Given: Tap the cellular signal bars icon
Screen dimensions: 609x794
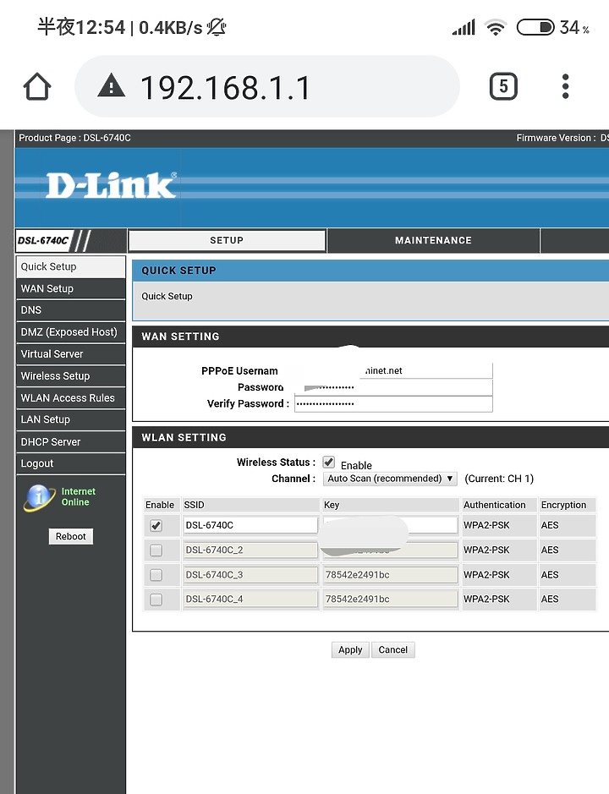Looking at the screenshot, I should point(464,27).
